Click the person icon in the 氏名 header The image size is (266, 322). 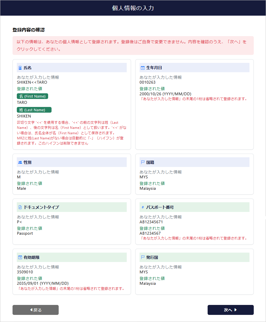click(x=20, y=67)
